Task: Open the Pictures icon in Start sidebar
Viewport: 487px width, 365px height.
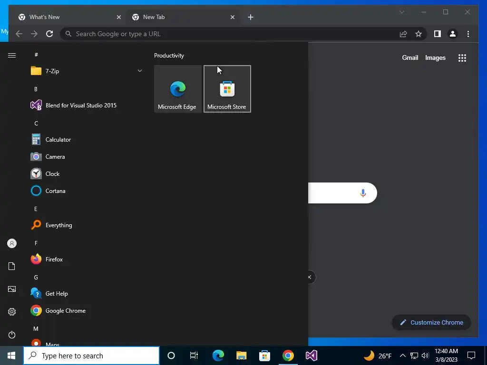Action: tap(12, 289)
